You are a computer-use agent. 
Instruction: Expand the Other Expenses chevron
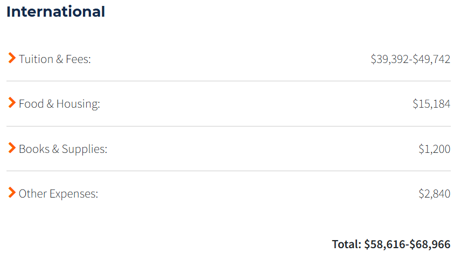[12, 193]
